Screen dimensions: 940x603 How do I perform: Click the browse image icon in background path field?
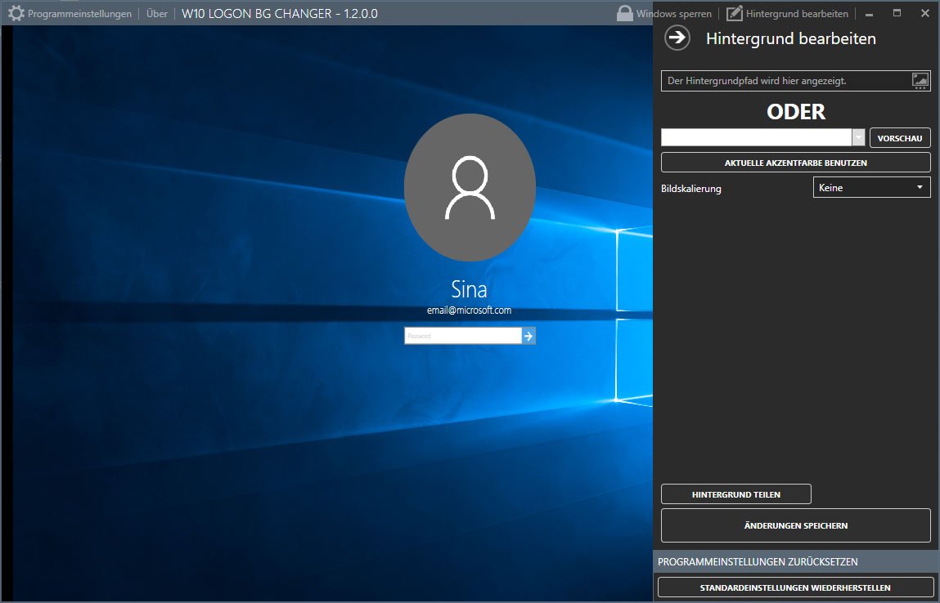coord(920,81)
